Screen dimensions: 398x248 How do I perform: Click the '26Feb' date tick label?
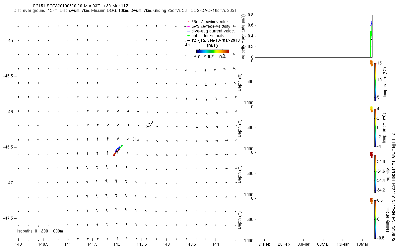284,244
